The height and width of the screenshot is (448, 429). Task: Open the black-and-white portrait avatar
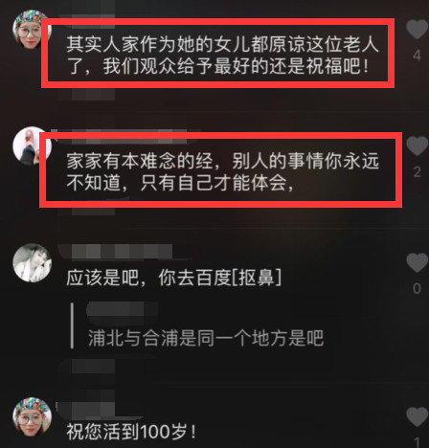(32, 263)
